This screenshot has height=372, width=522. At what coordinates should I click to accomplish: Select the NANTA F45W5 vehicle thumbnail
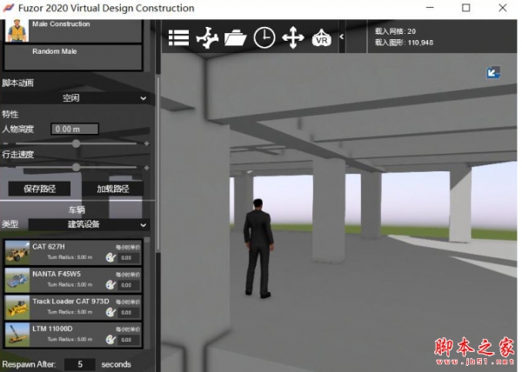[x=17, y=280]
